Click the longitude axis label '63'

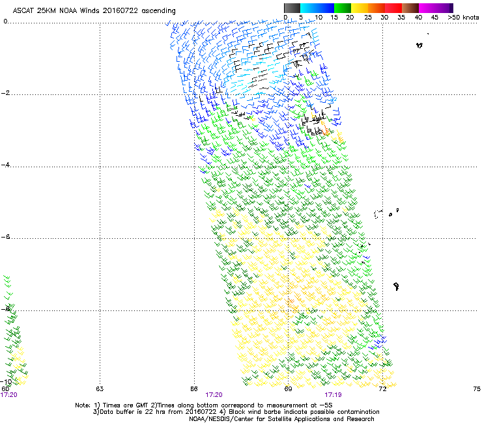pos(100,389)
